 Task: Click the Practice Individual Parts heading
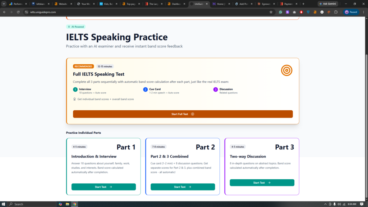[x=83, y=133]
